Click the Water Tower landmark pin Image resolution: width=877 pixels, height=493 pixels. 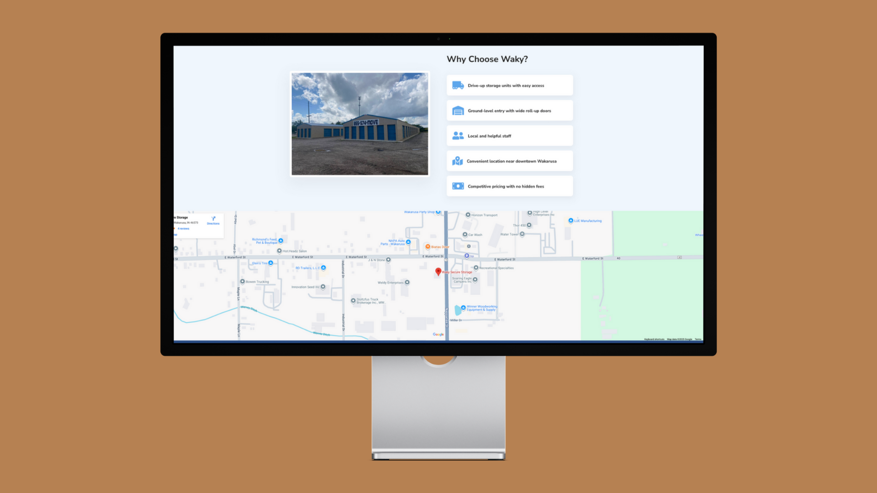click(522, 234)
